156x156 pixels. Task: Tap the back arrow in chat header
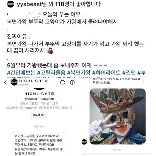[6, 83]
